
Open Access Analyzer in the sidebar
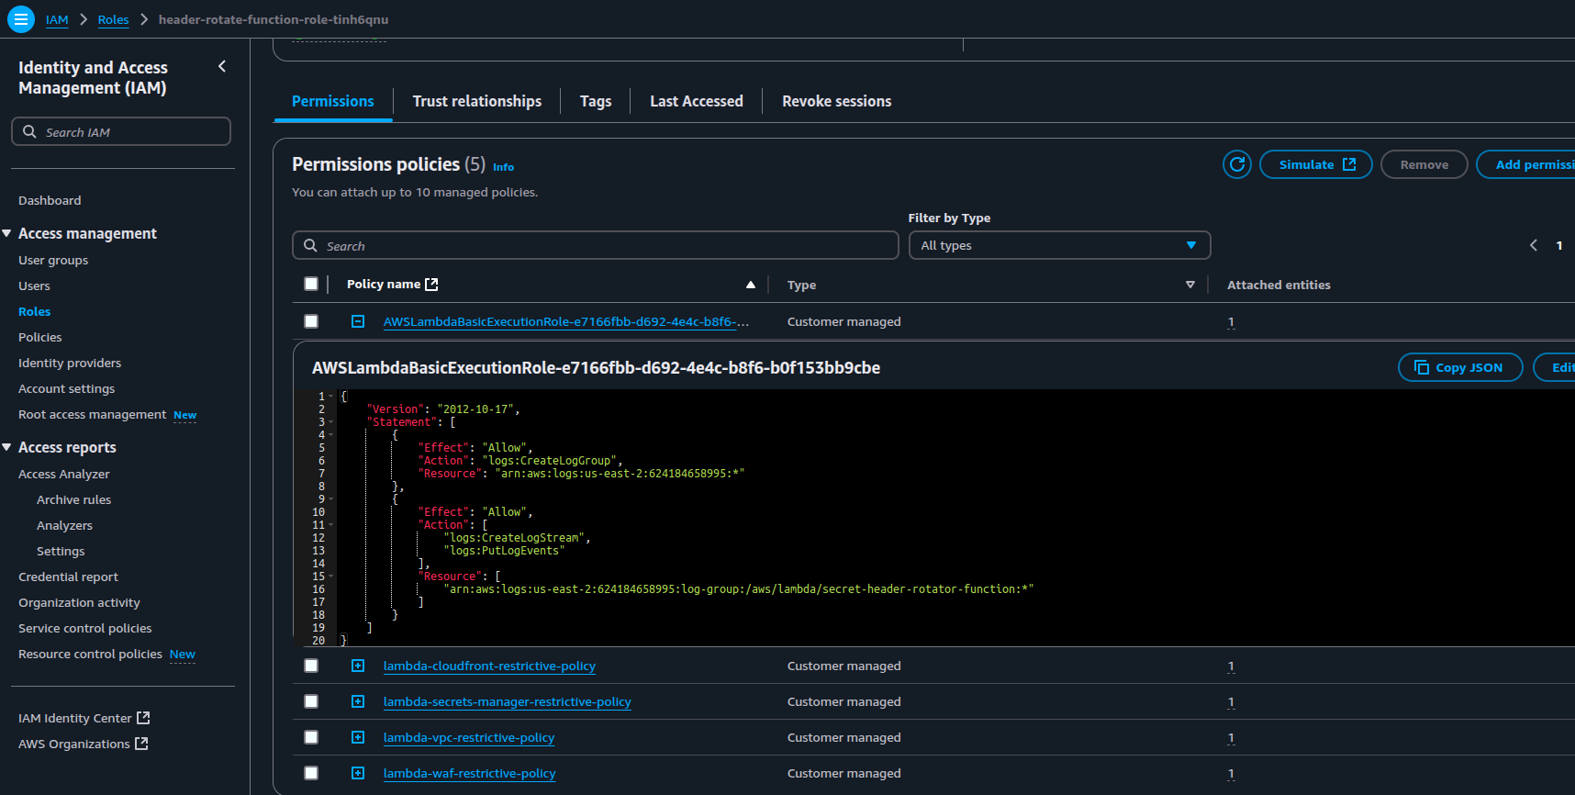coord(64,474)
